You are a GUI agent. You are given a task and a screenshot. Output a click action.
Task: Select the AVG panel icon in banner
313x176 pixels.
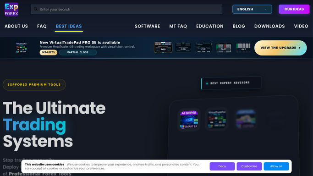click(x=243, y=48)
